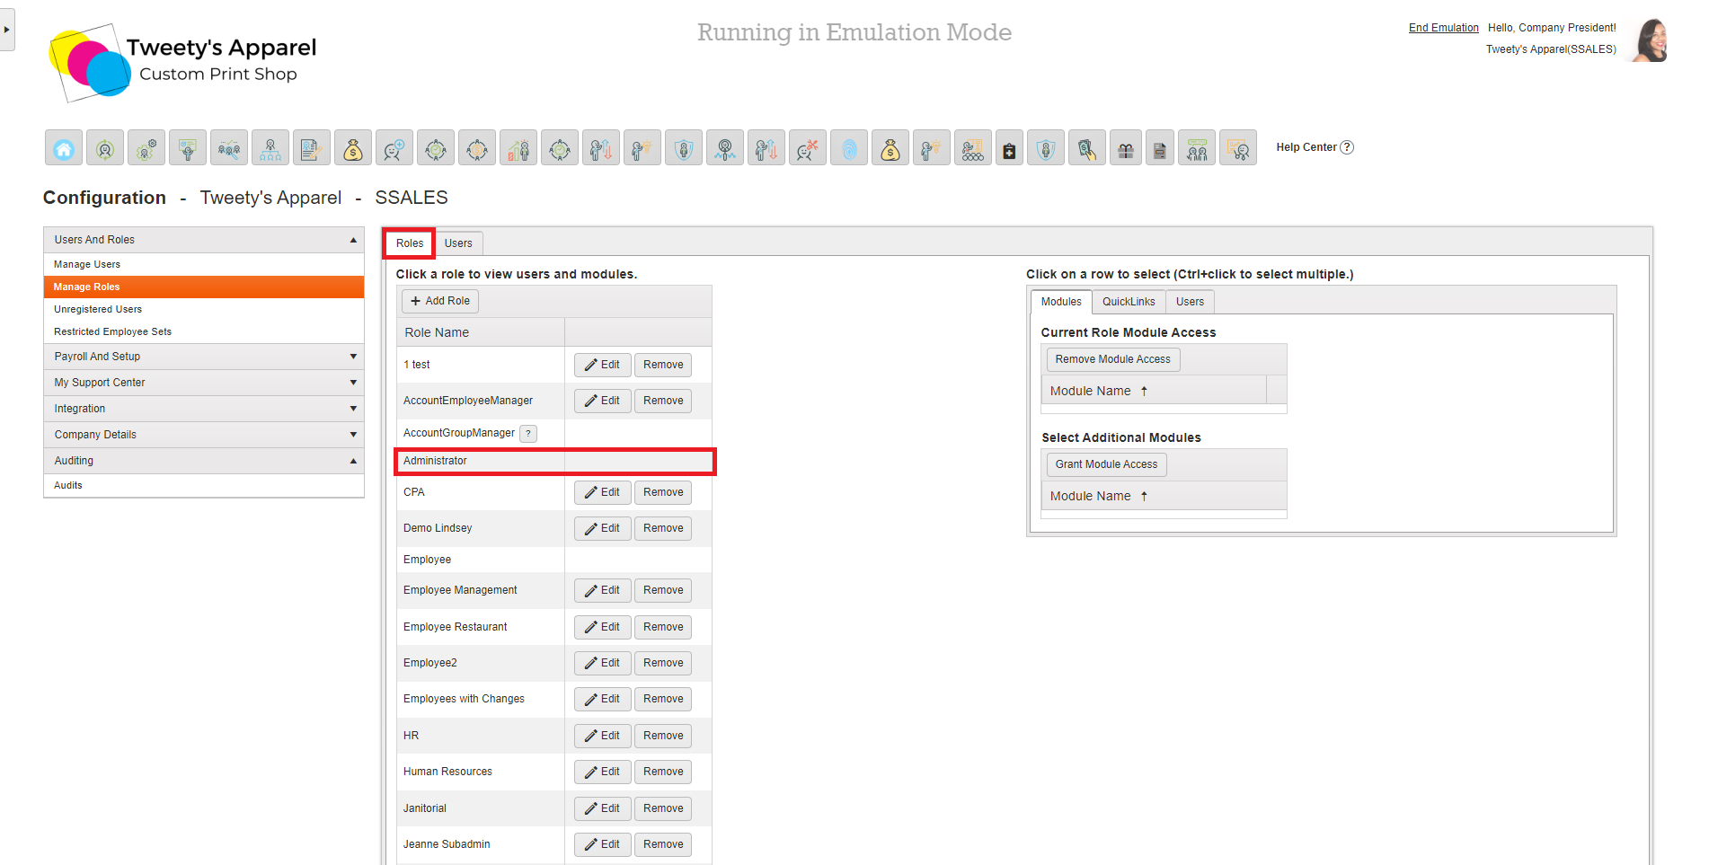The image size is (1709, 865).
Task: Edit the 1 test role
Action: pos(602,365)
